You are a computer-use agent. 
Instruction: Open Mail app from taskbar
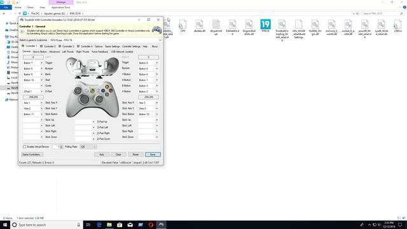pos(130,225)
